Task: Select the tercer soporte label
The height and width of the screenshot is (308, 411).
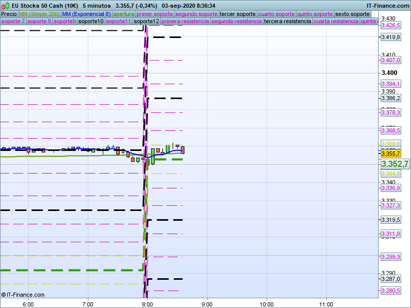Action: point(237,14)
